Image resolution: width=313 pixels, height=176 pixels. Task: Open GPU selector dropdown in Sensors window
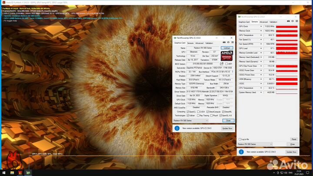255,144
